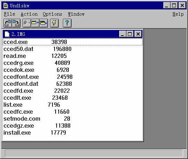
Task: Open the Action menu
Action: click(29, 14)
